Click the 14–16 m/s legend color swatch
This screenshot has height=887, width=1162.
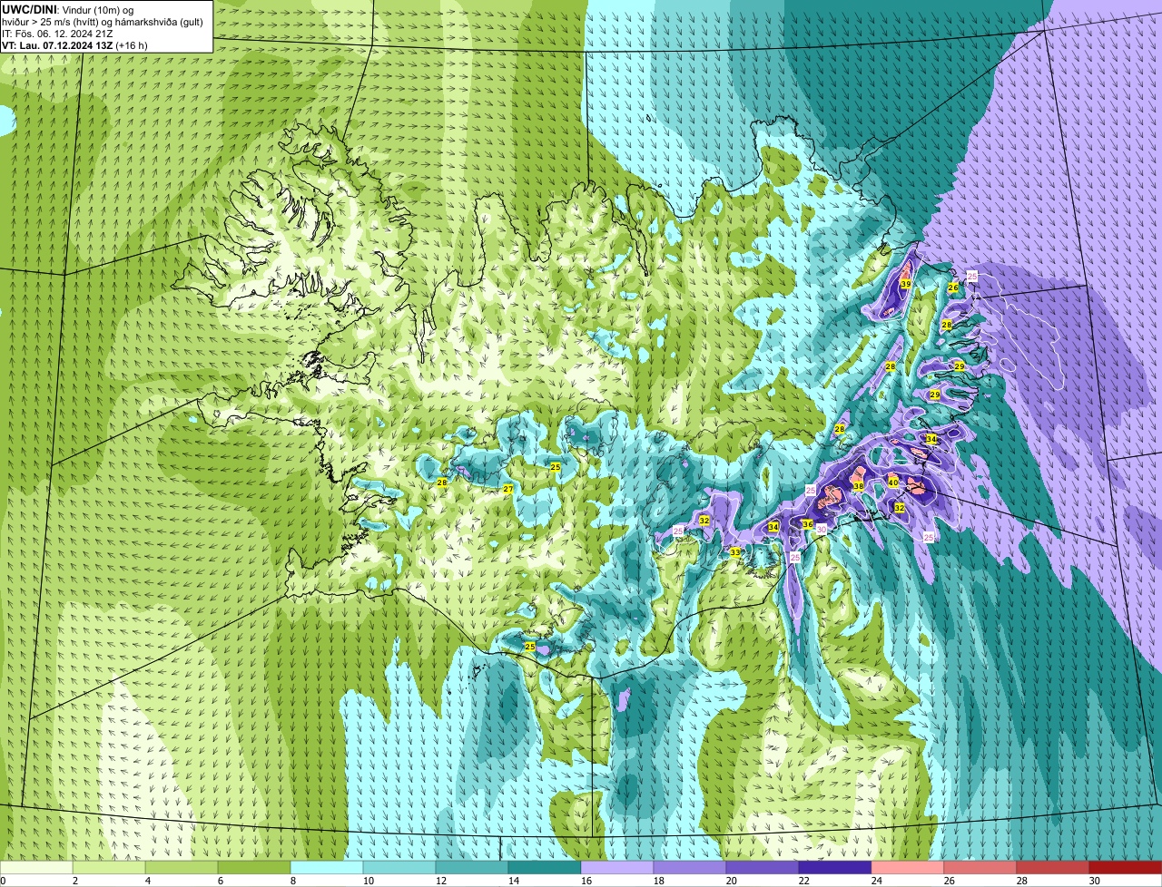545,868
